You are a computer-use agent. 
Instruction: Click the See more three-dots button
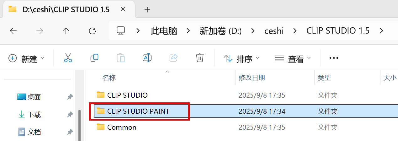pos(334,58)
